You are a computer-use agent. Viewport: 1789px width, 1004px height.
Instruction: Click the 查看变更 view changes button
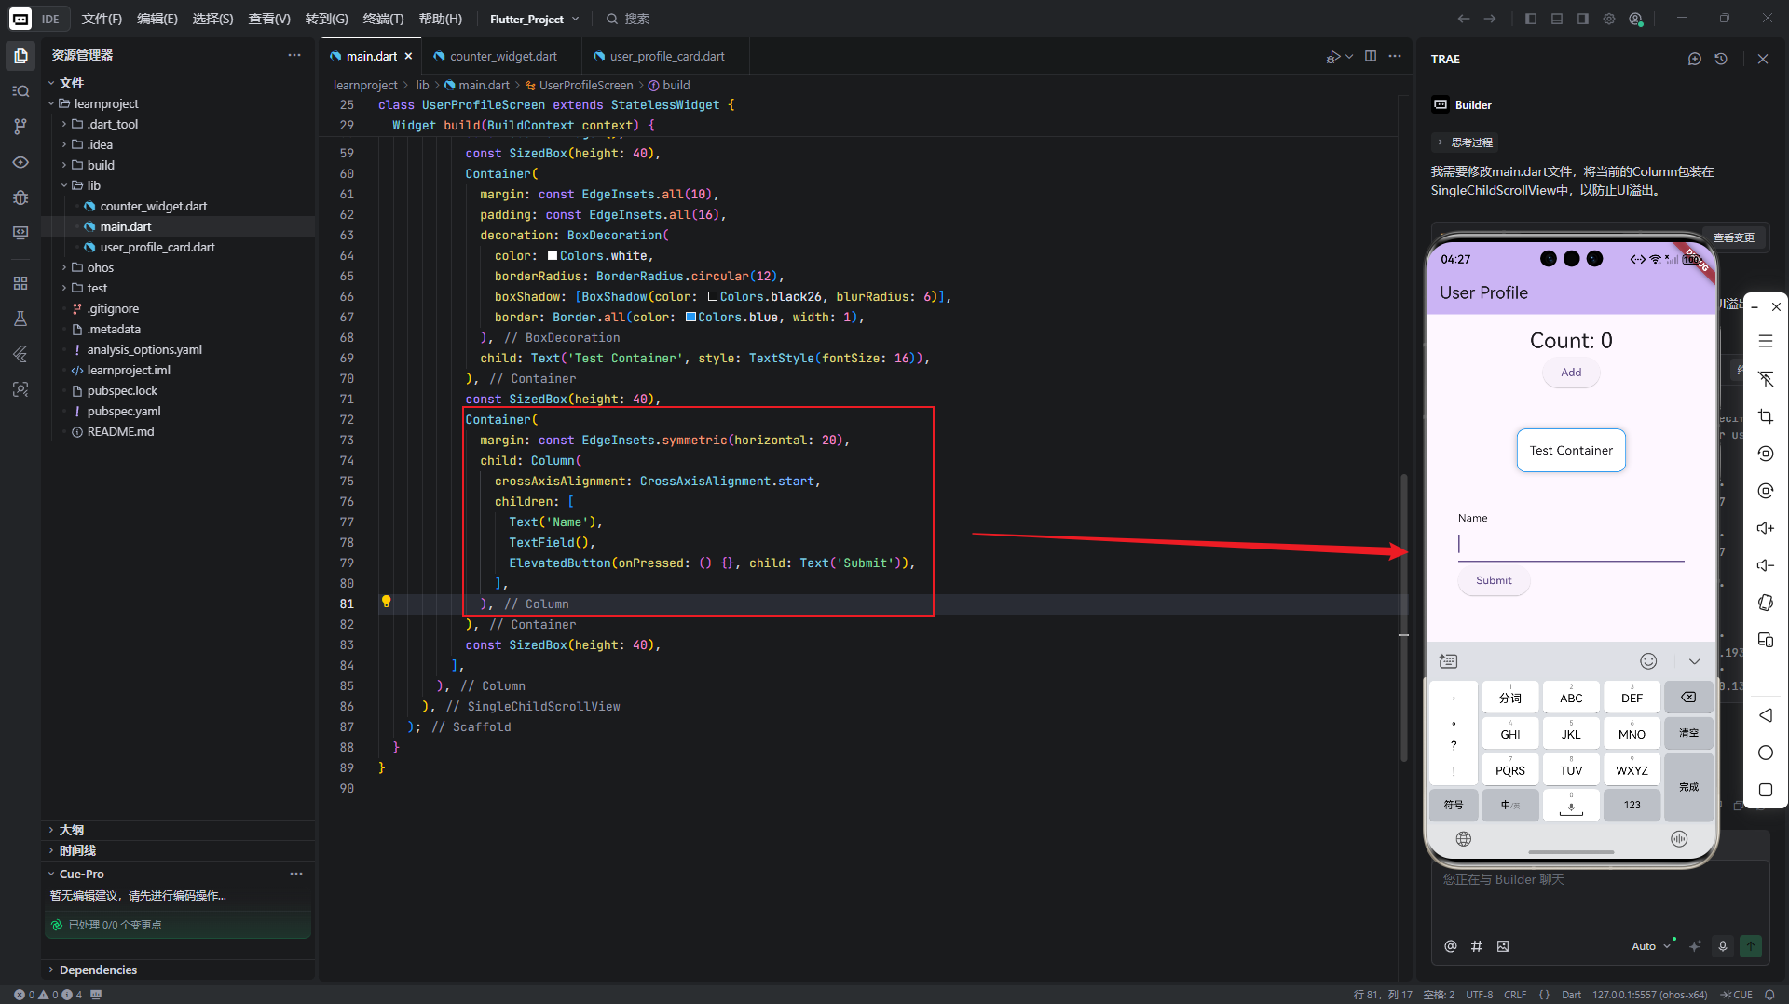click(1733, 237)
